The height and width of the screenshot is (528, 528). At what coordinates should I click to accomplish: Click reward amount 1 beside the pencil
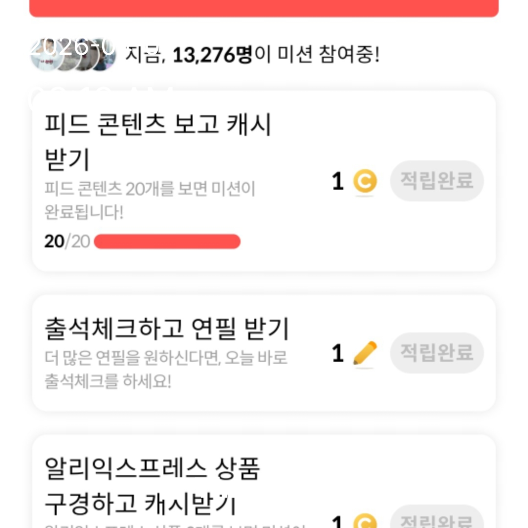[338, 353]
